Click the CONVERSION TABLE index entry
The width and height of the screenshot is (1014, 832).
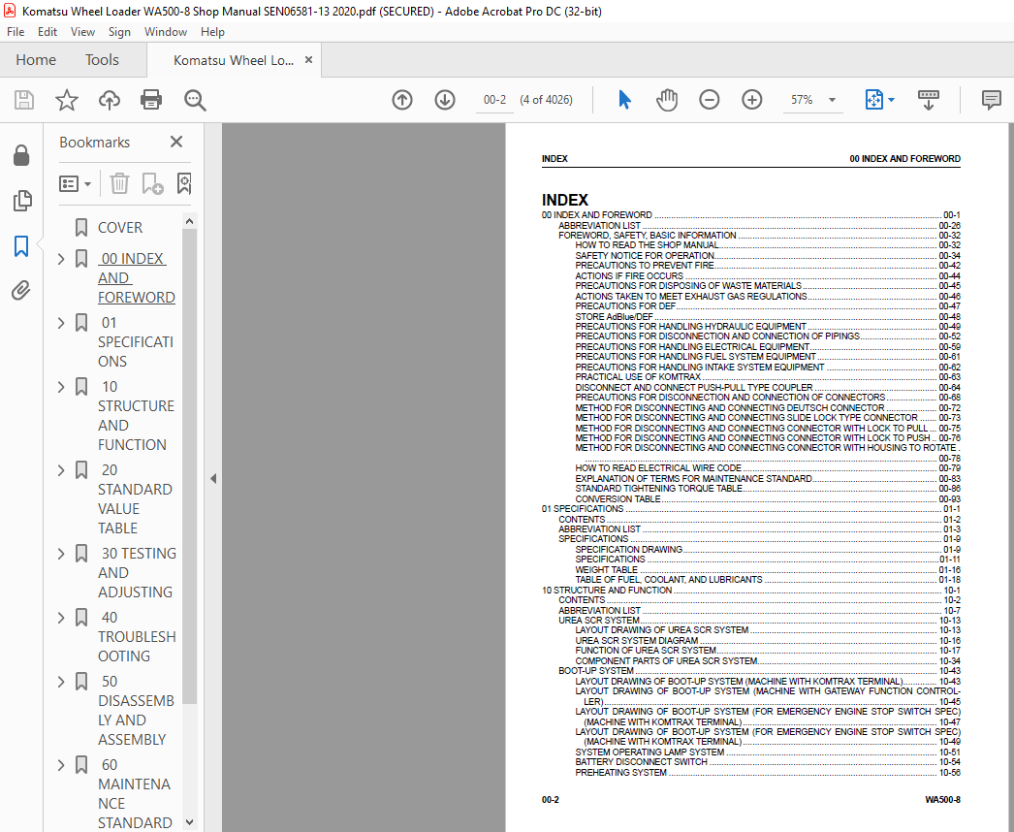[x=768, y=498]
